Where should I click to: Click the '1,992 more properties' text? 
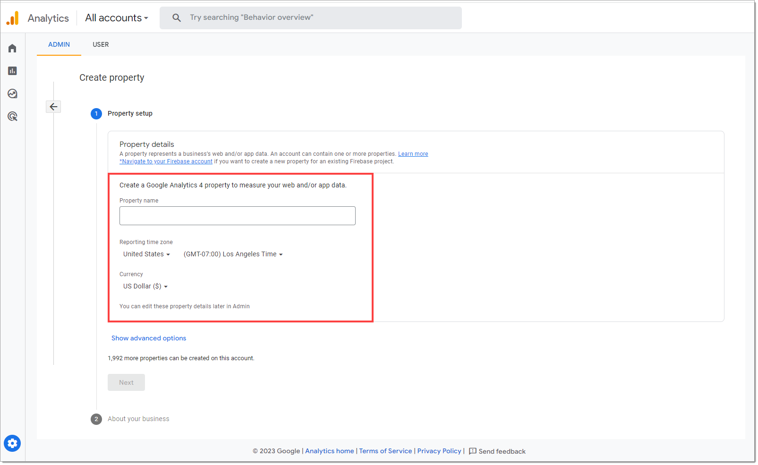tap(181, 358)
